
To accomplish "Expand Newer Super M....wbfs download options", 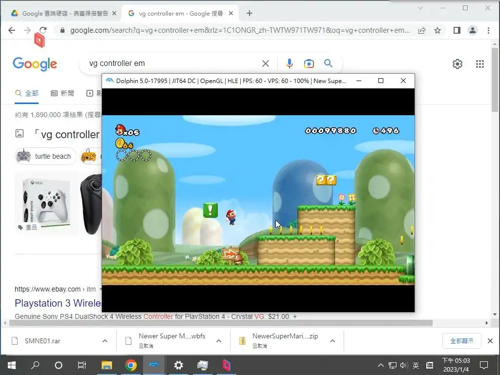I will click(x=218, y=341).
